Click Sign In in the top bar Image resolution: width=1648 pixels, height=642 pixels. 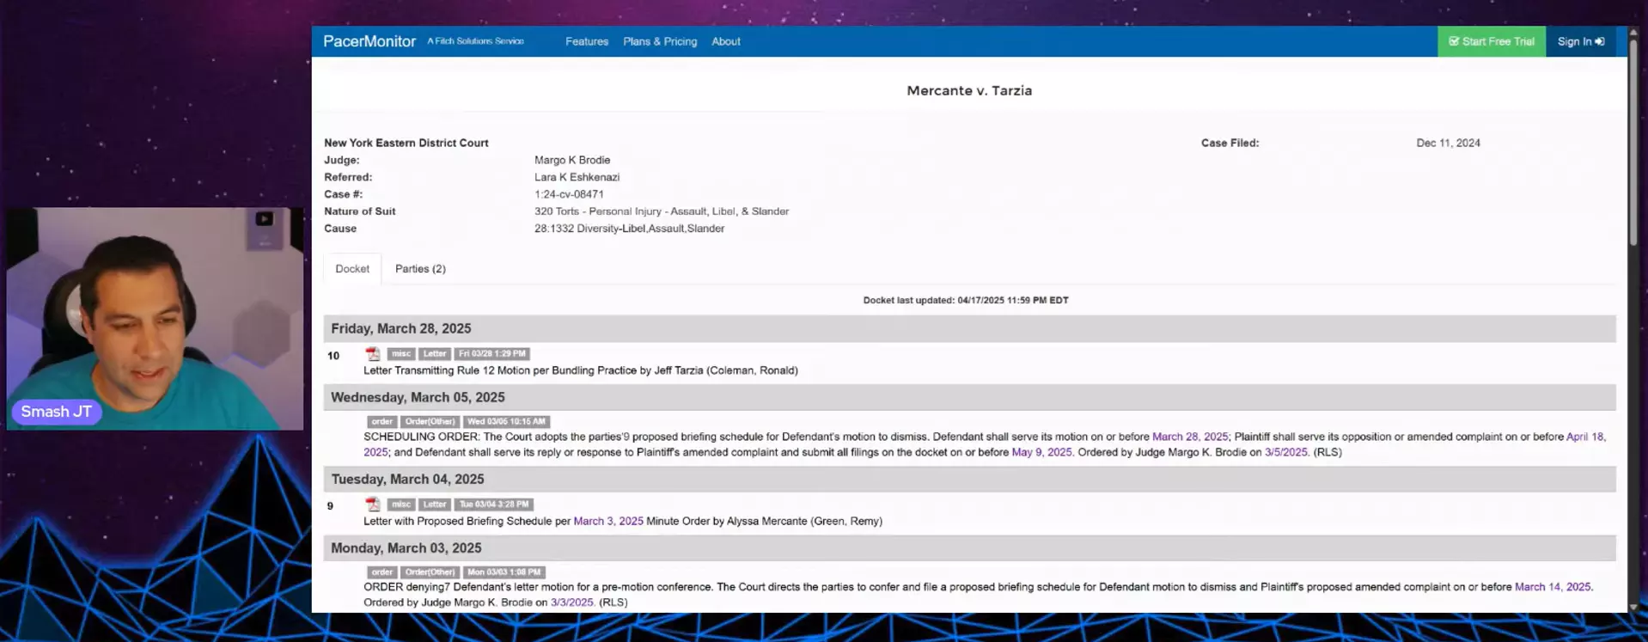pyautogui.click(x=1581, y=41)
